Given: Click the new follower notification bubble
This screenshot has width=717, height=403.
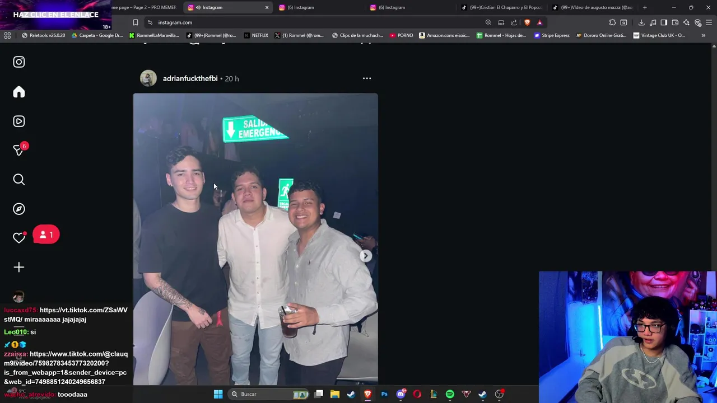Looking at the screenshot, I should coord(46,235).
